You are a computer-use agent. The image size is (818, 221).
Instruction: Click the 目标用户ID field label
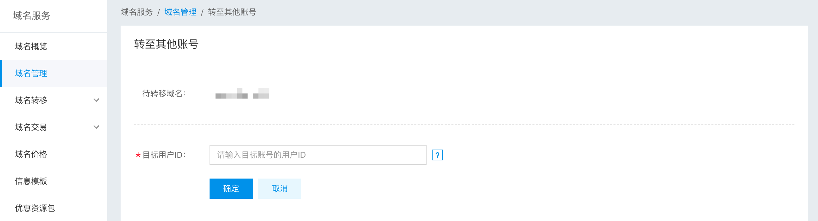(x=164, y=155)
